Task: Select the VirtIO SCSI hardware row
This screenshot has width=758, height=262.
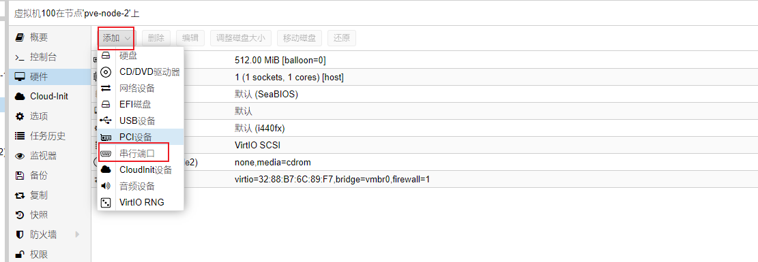Action: [x=424, y=145]
